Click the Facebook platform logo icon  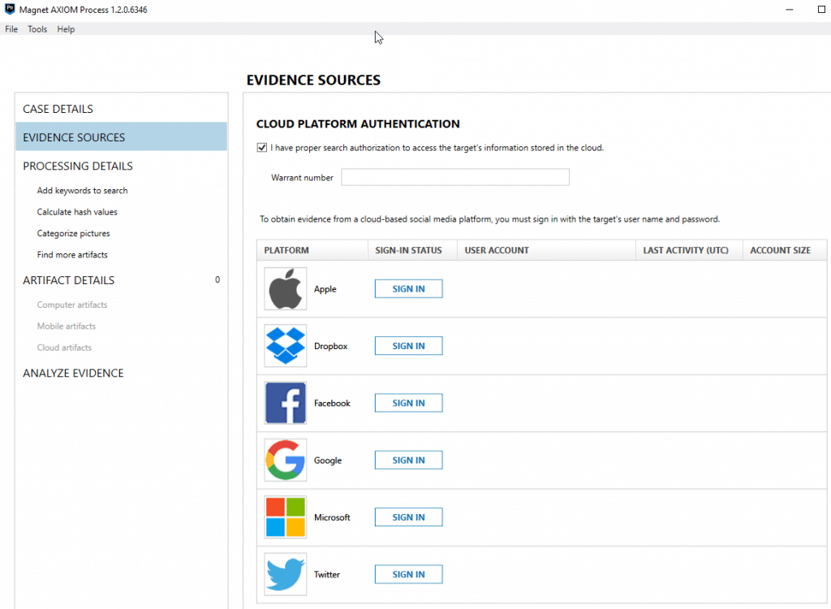[x=285, y=404]
